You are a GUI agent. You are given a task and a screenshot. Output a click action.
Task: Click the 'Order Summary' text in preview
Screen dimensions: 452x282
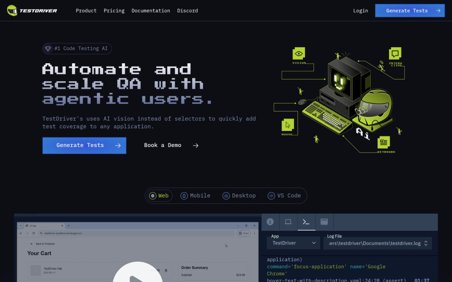tap(194, 268)
